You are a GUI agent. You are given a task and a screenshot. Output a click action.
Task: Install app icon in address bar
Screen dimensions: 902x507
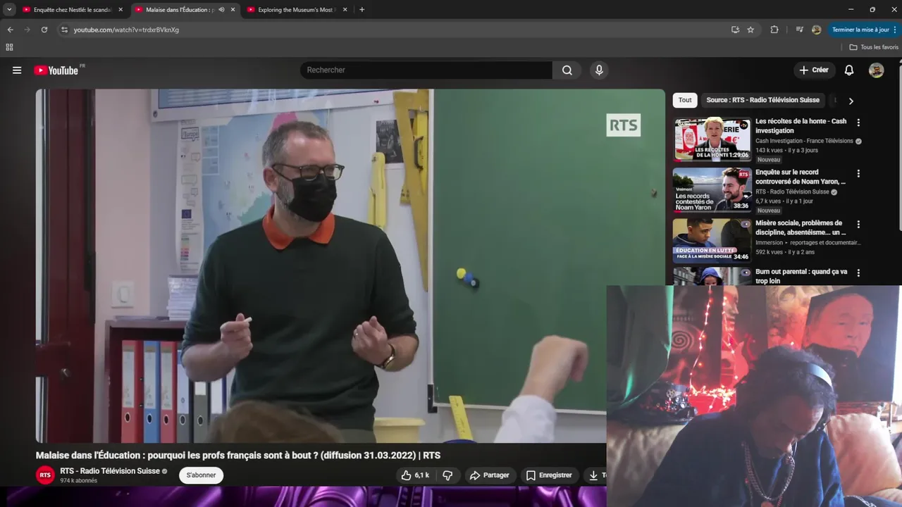coord(735,30)
